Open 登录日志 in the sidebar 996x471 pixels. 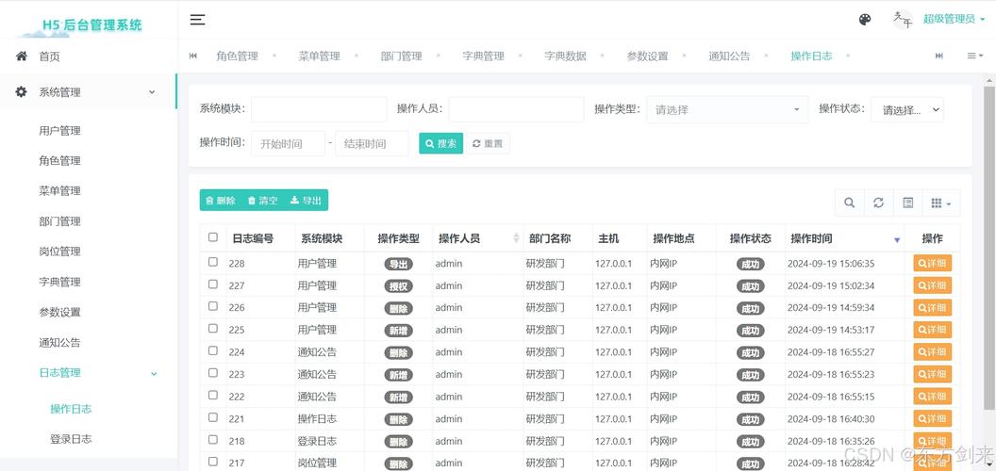[x=71, y=439]
